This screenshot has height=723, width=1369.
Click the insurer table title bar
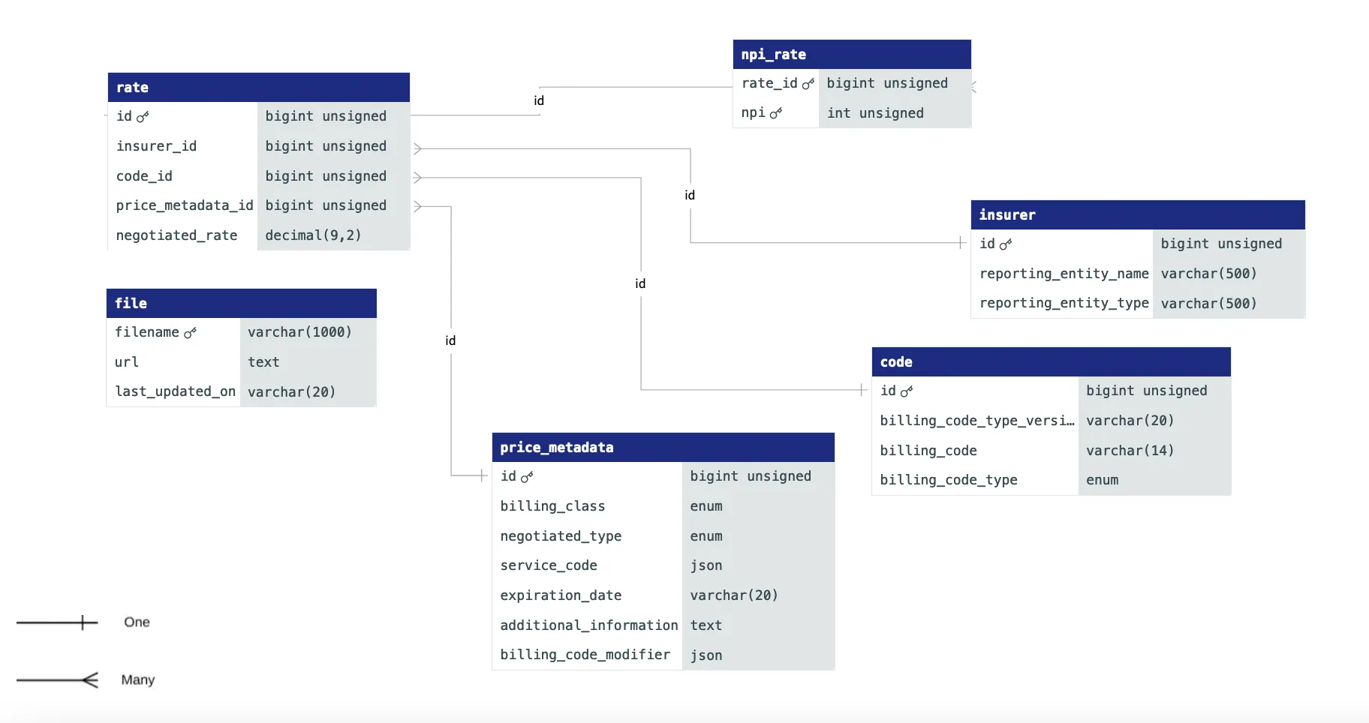[x=1137, y=215]
